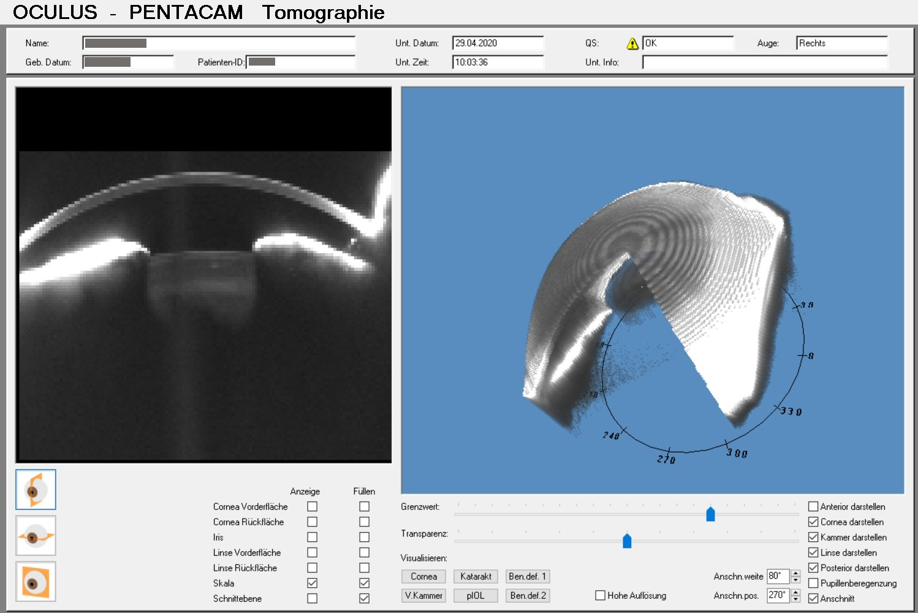Click the V.Kammer preset button
918x613 pixels.
(423, 595)
